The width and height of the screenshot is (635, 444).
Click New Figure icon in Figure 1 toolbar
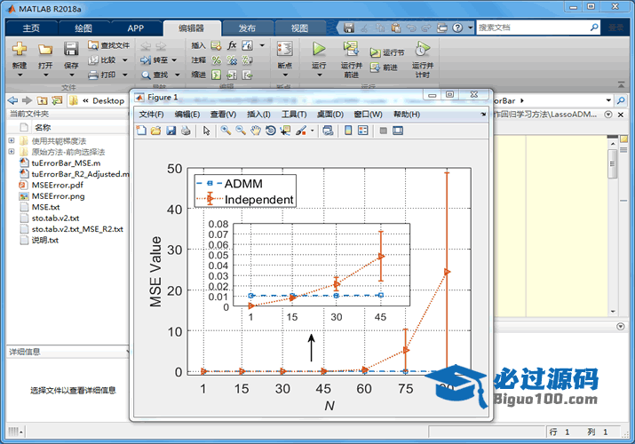[x=141, y=131]
